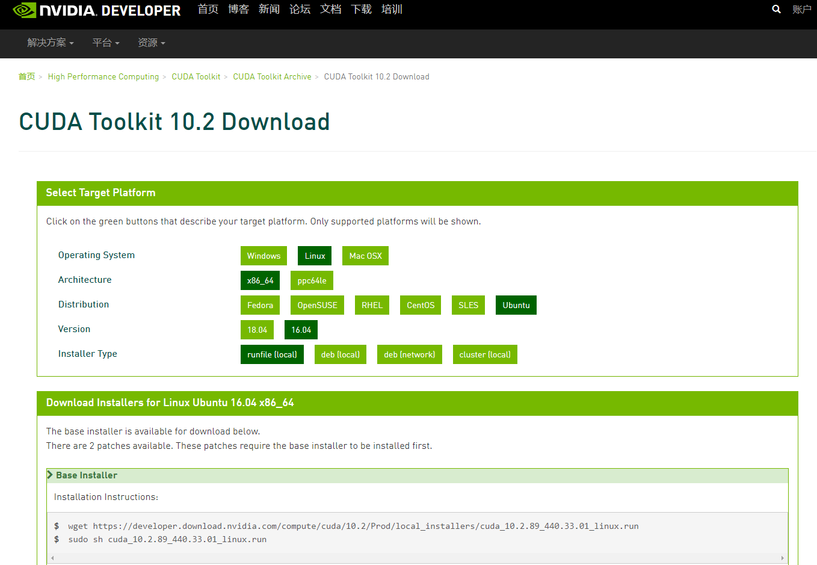Select Linux operating system
This screenshot has height=565, width=817.
(315, 256)
